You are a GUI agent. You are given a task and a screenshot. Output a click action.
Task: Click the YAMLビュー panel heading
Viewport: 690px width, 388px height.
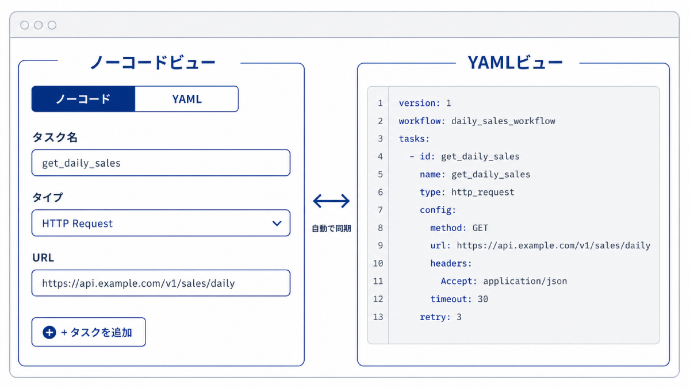(x=515, y=62)
